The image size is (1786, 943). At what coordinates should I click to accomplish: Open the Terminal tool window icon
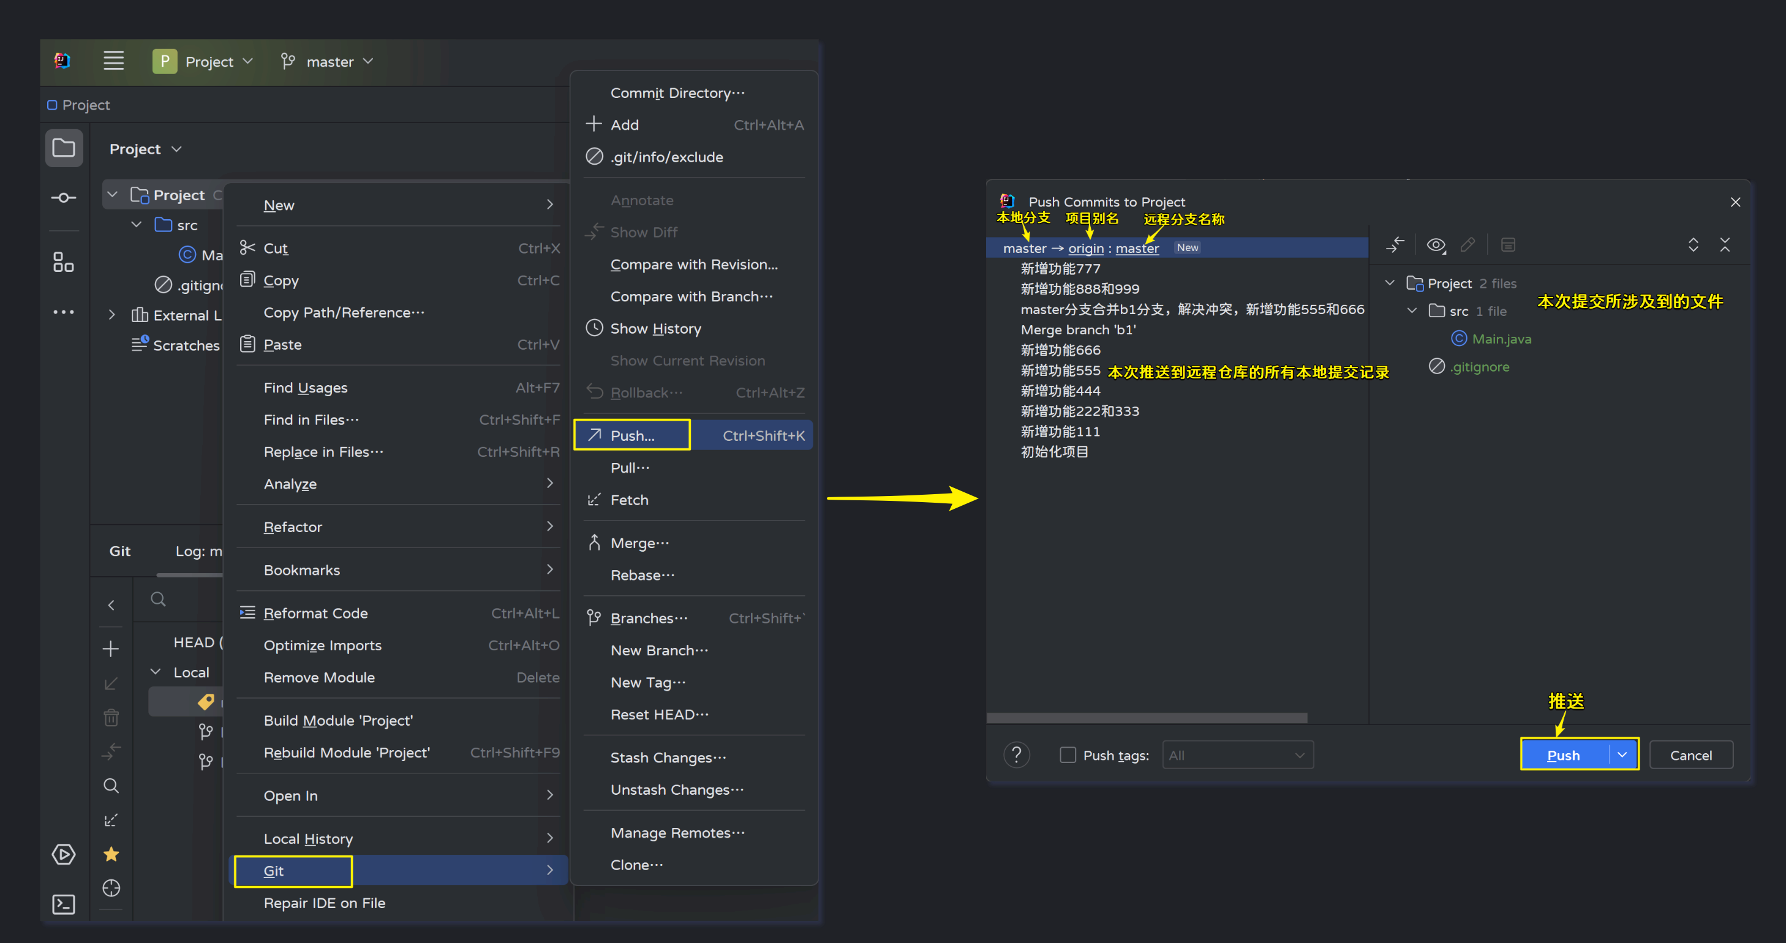(x=63, y=904)
